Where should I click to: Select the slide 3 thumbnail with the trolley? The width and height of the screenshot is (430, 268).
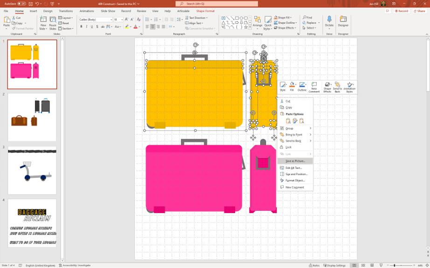pos(32,170)
